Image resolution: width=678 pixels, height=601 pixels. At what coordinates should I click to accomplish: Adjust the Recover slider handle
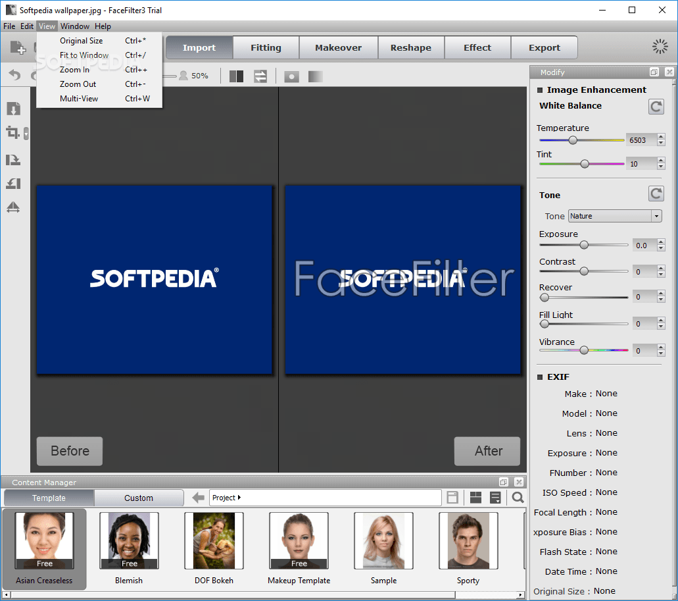coord(545,298)
